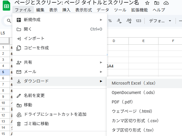The image size is (182, 136).
Task: Select row 12 header
Action: pos(5,115)
